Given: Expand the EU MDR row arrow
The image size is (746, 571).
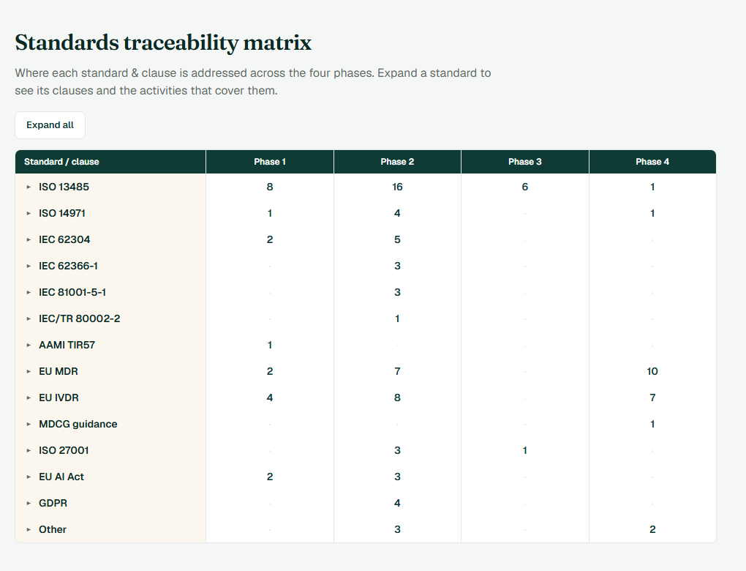Looking at the screenshot, I should (x=29, y=371).
